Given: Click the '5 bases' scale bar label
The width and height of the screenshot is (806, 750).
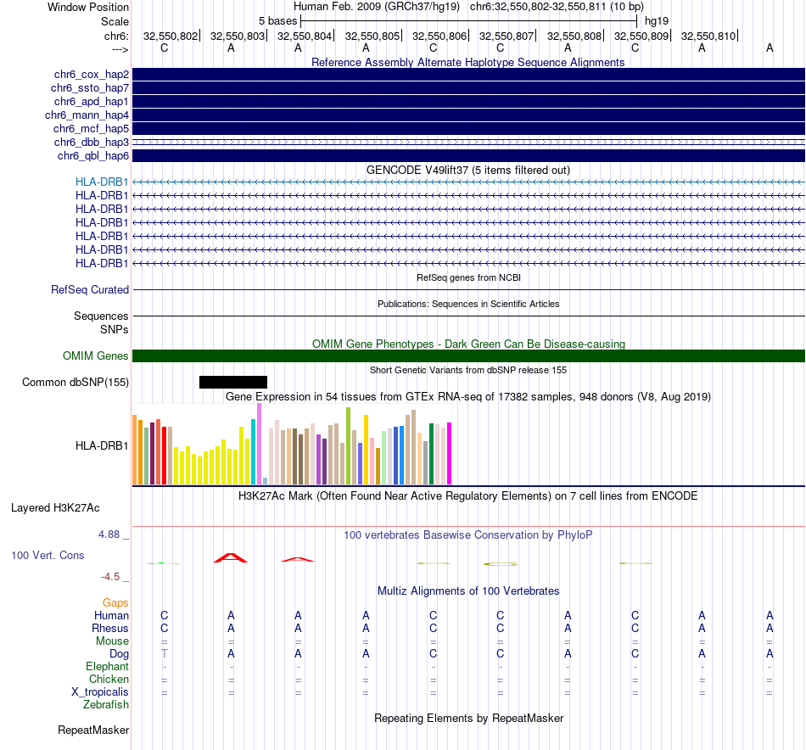Looking at the screenshot, I should click(x=277, y=21).
